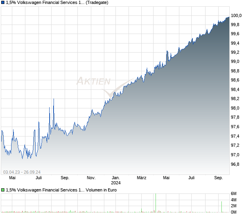Click the 97,0 price axis label
The image size is (246, 216).
(236, 155)
